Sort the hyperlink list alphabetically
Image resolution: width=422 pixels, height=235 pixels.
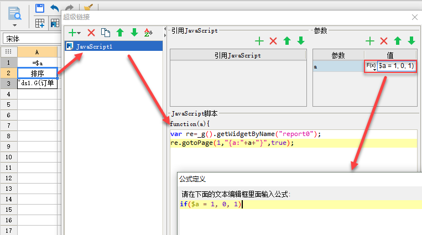click(x=148, y=33)
